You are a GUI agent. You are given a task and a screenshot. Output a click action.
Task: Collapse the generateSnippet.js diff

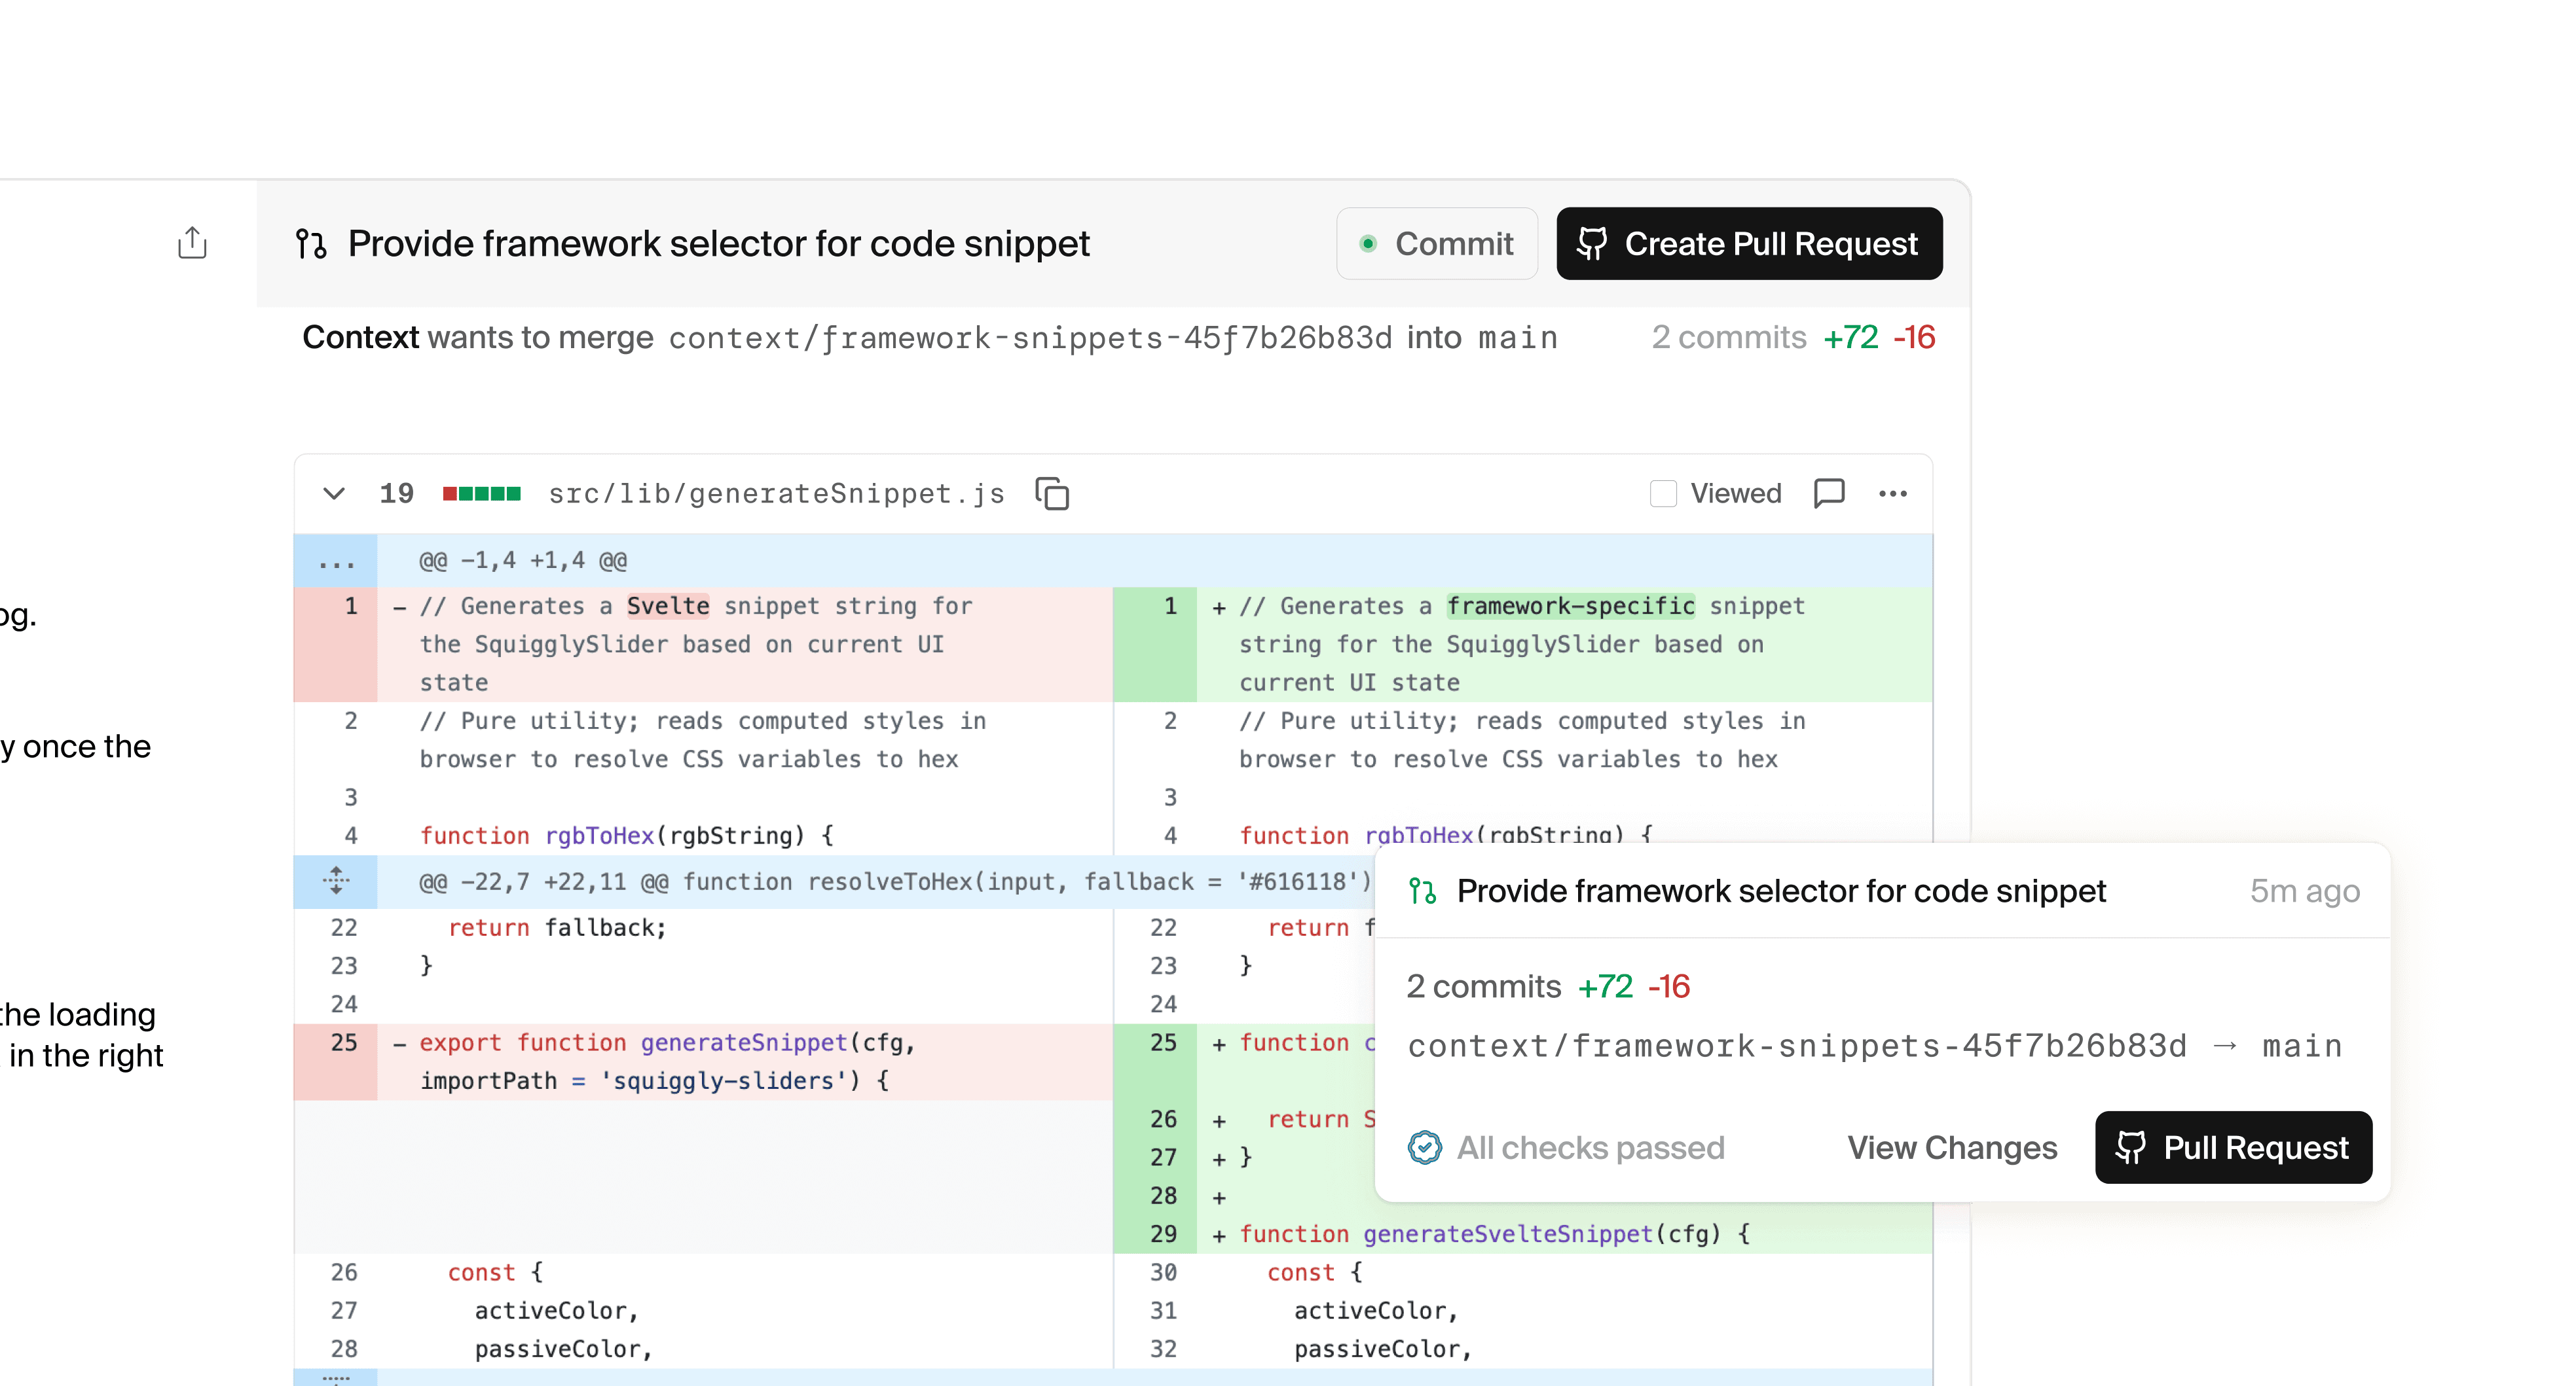pos(334,493)
